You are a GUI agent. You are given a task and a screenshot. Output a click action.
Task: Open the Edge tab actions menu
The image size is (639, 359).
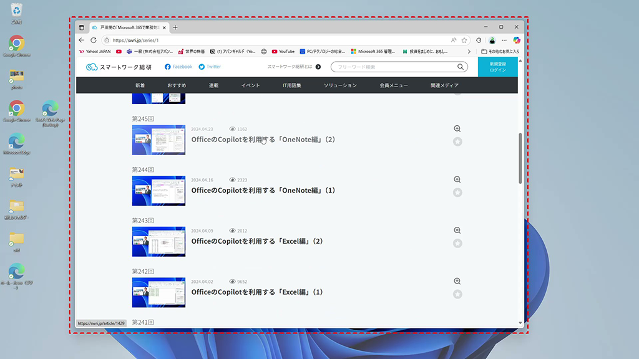click(x=82, y=27)
